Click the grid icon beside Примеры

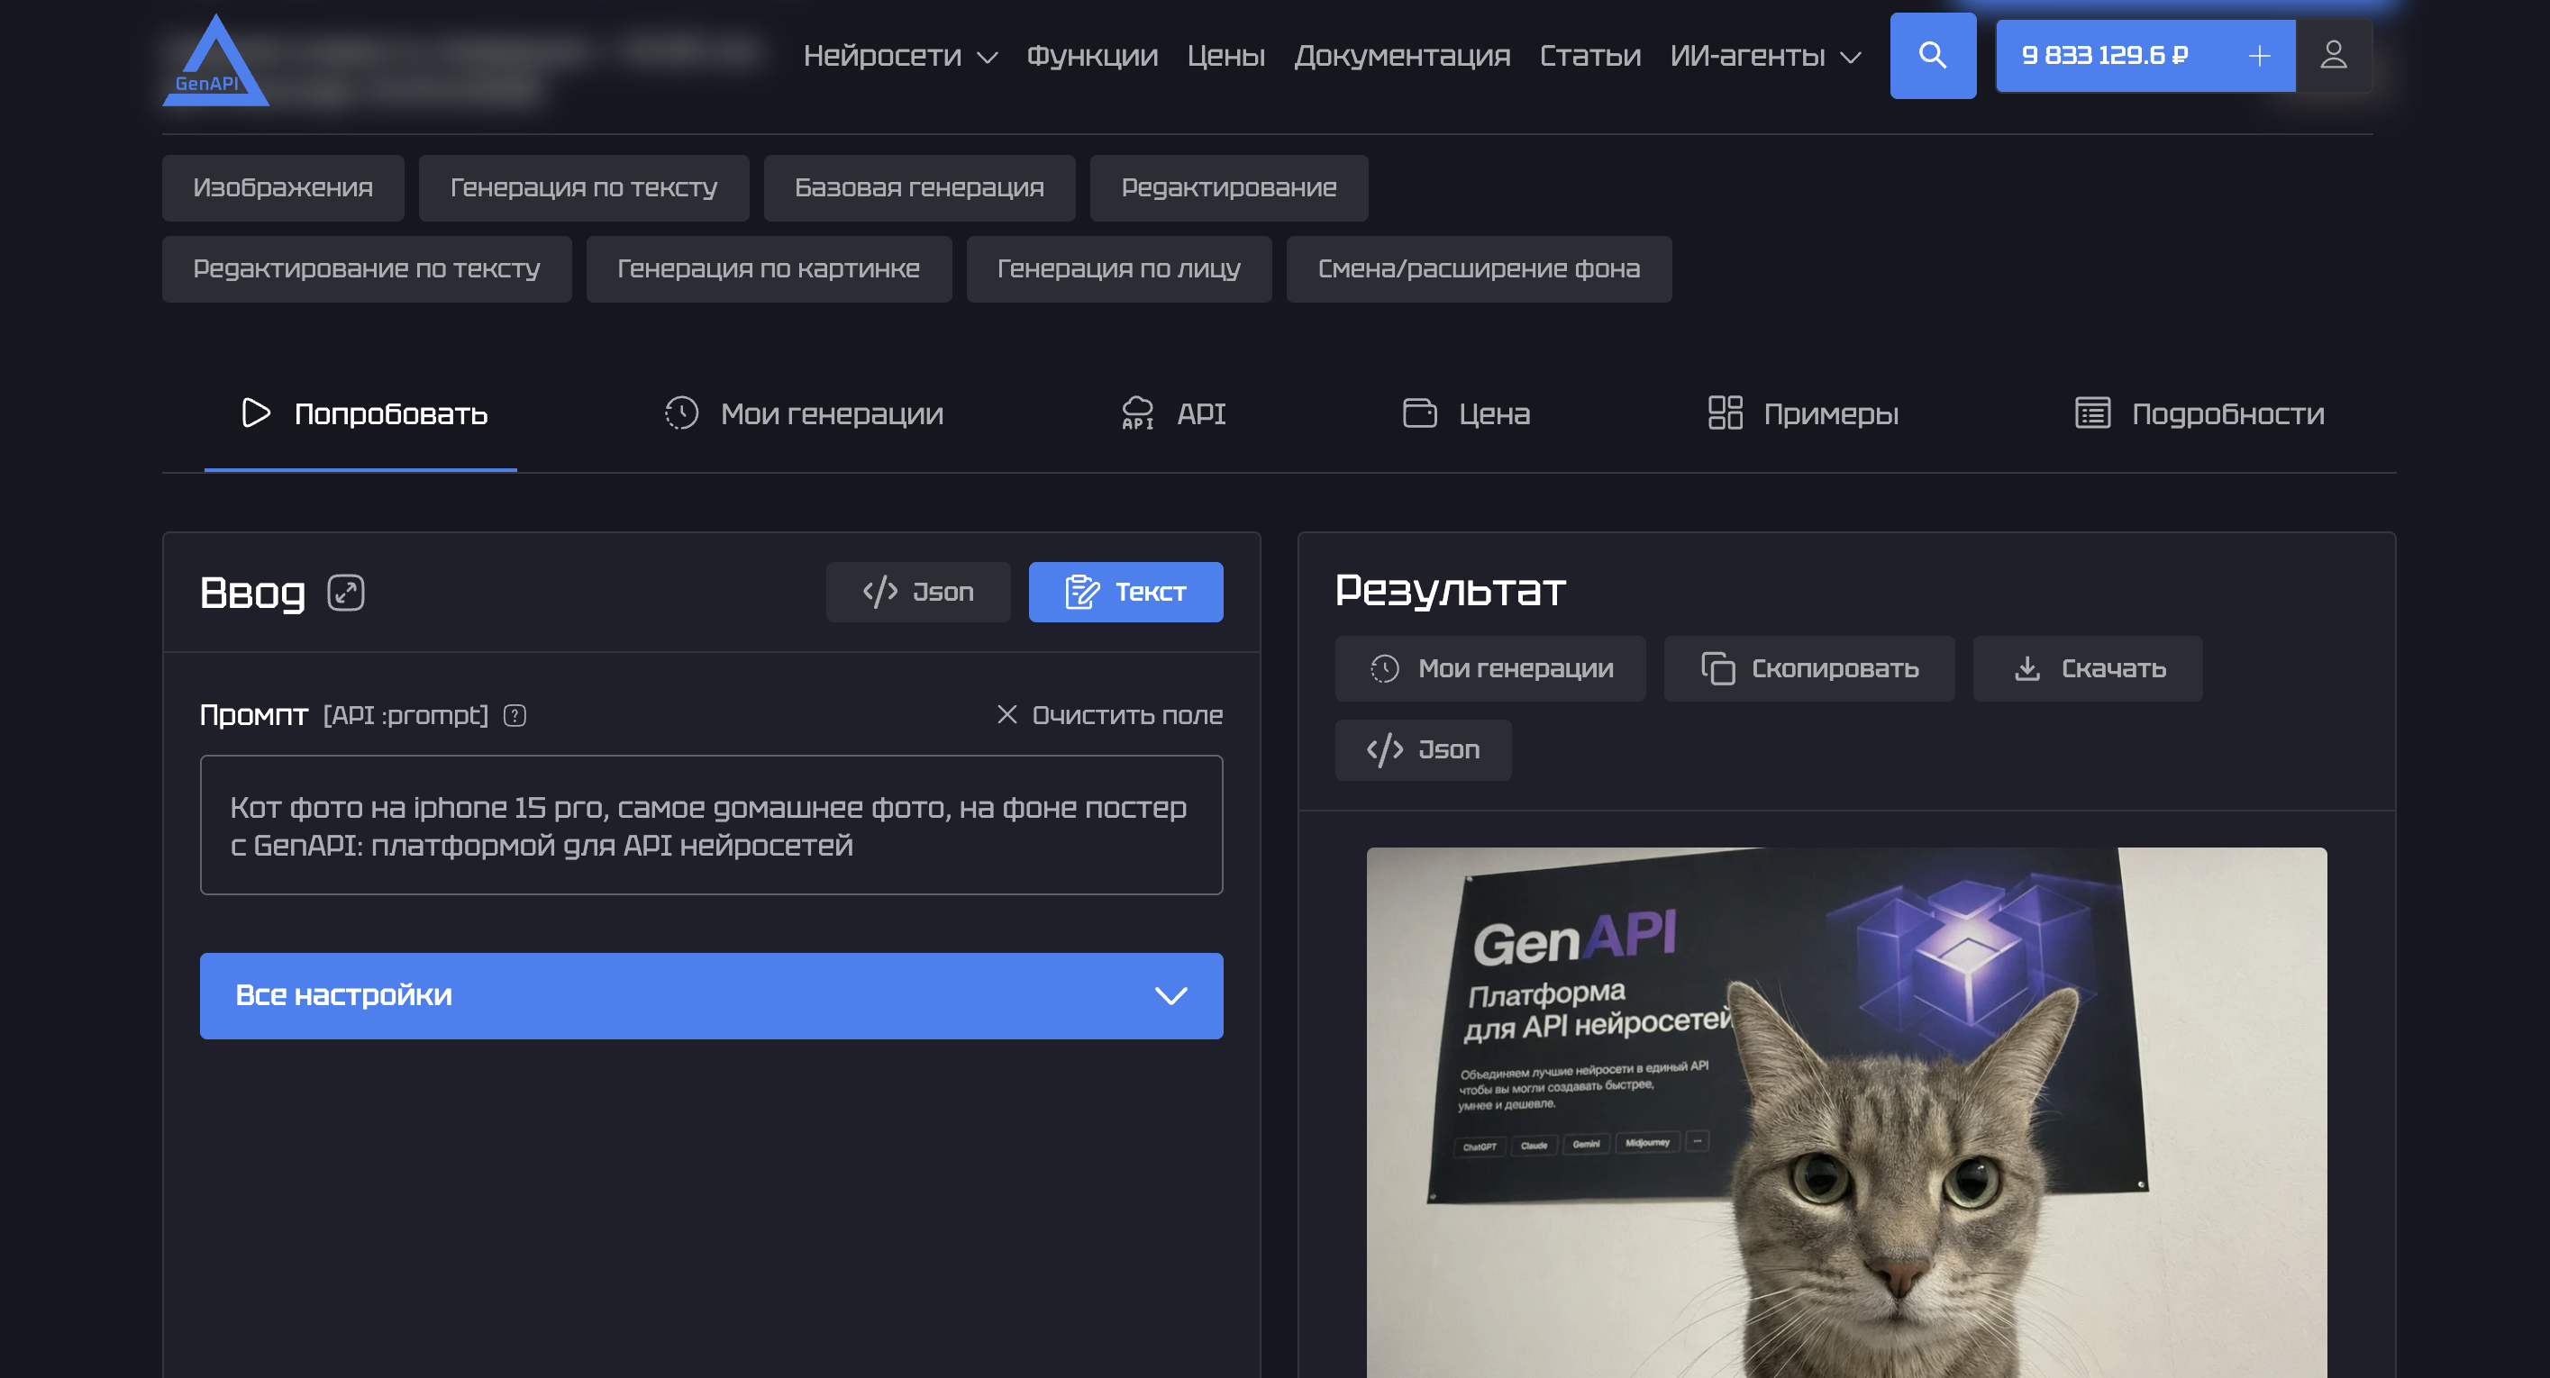pos(1725,412)
